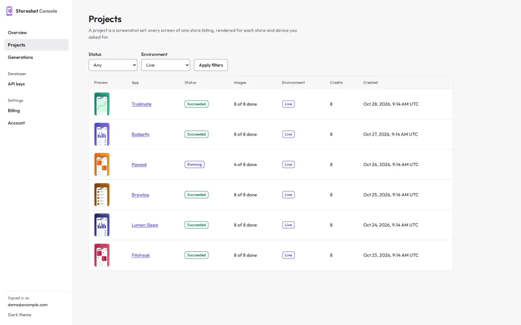Screen dimensions: 521x325
Task: Select Projects in the sidebar
Action: click(x=36, y=45)
